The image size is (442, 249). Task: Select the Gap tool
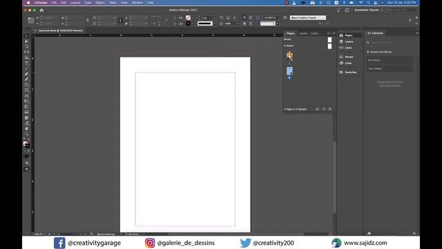click(x=26, y=53)
